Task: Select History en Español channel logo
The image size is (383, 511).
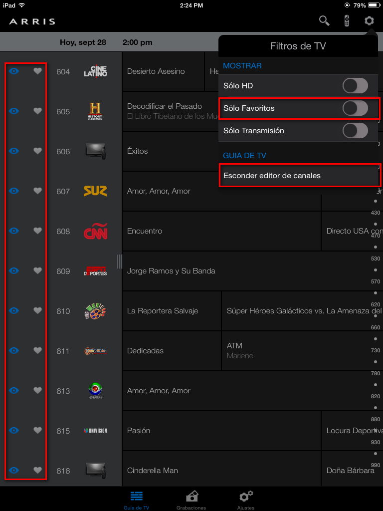Action: (95, 111)
